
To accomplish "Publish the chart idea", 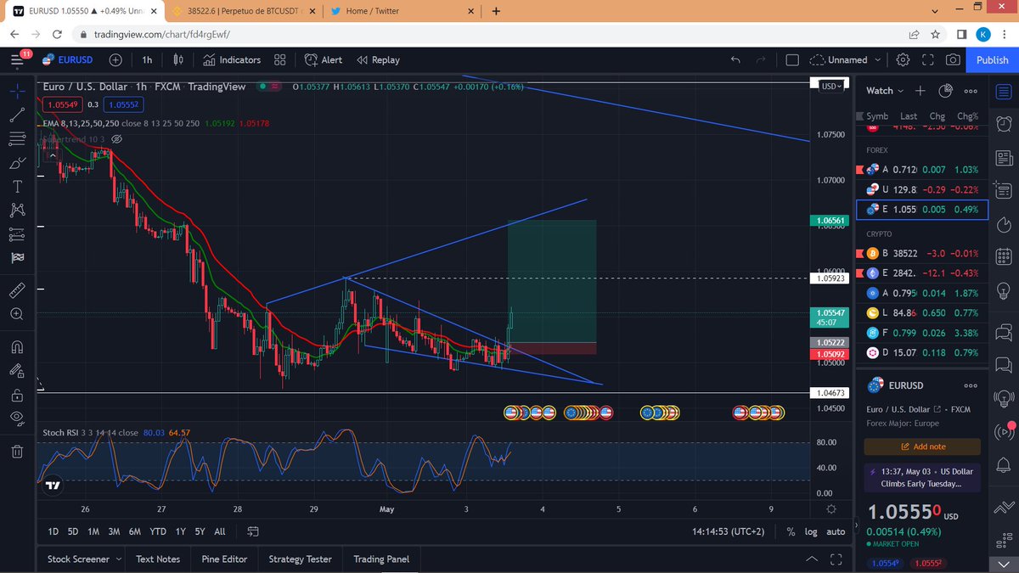I will coord(992,60).
